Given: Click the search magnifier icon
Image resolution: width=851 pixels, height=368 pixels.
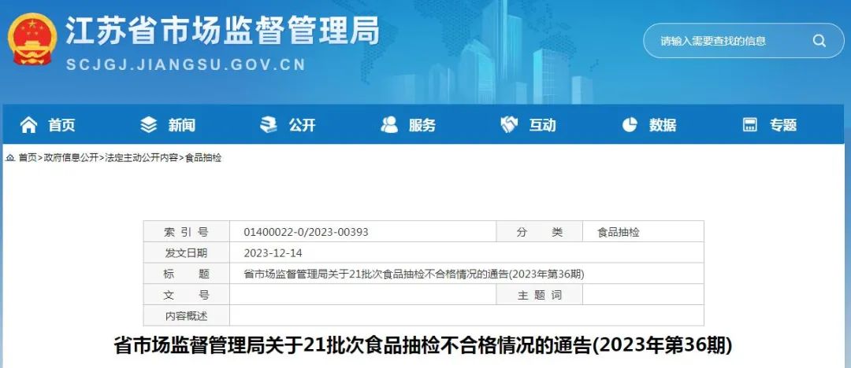Looking at the screenshot, I should [x=819, y=41].
